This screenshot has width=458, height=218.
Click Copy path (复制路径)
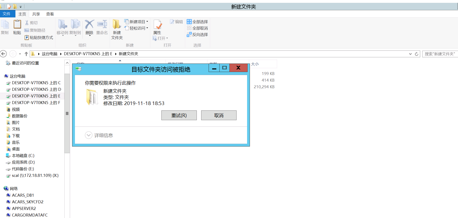(35, 30)
